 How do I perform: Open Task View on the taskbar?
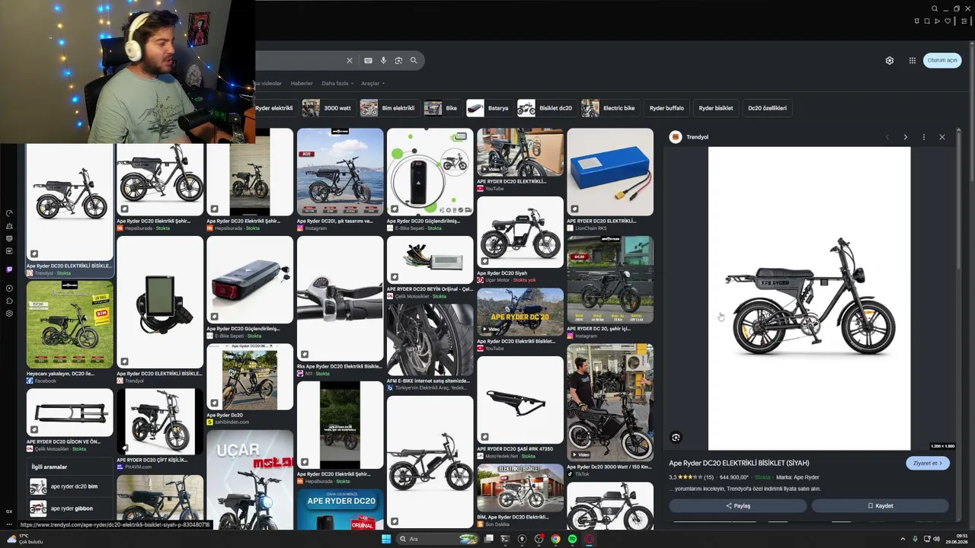488,539
